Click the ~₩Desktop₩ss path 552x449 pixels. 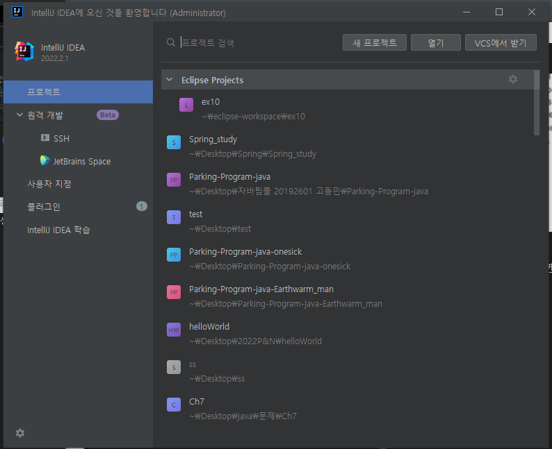217,379
